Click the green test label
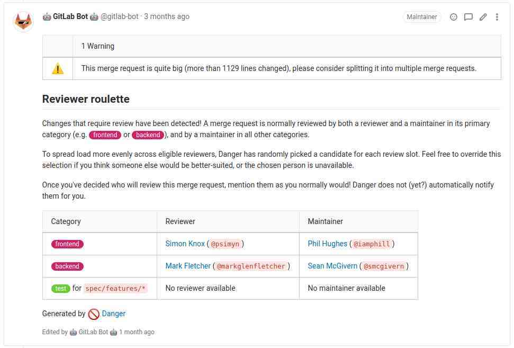 pos(61,289)
